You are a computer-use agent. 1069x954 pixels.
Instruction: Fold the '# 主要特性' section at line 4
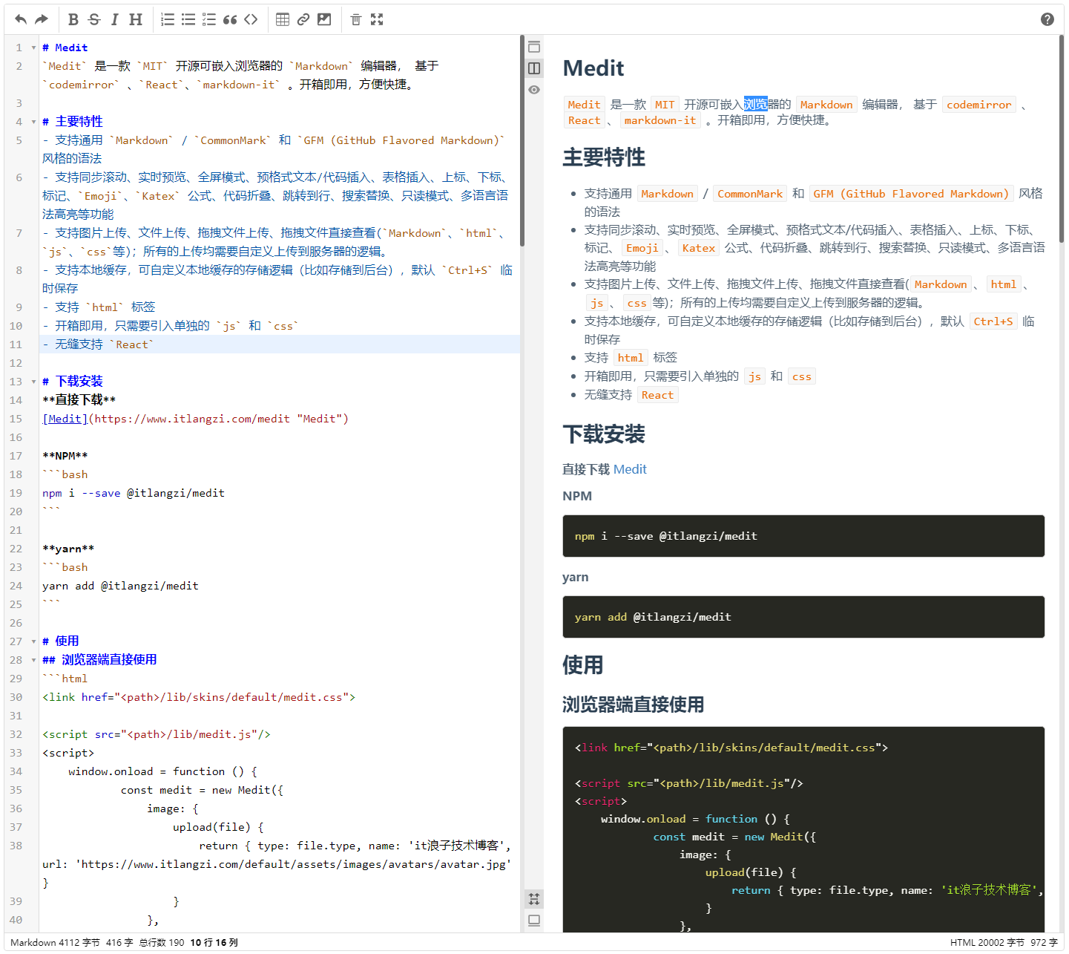point(33,122)
